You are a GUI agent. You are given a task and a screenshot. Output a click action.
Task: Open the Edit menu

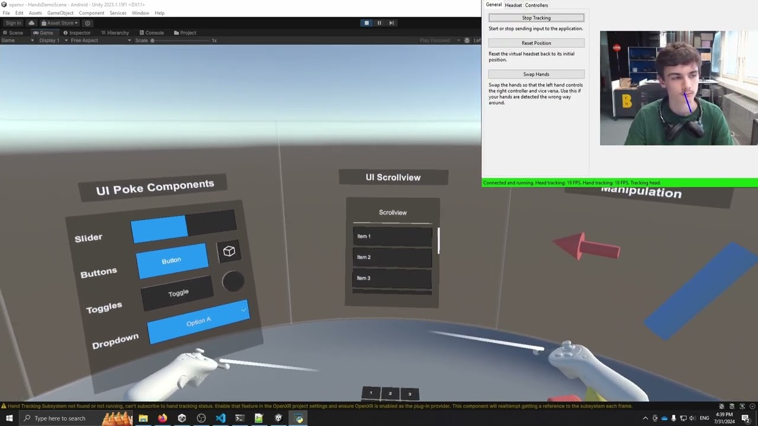coord(20,13)
